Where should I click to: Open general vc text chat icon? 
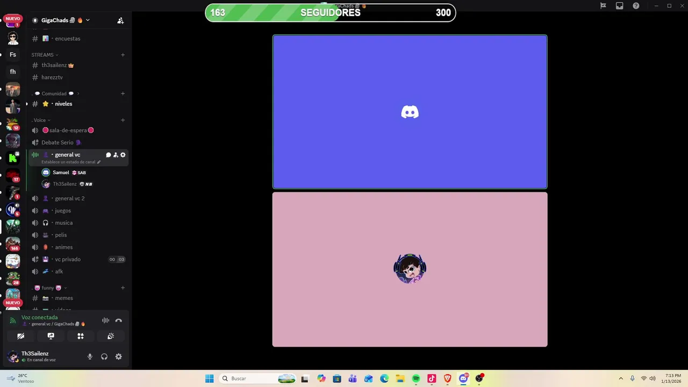[x=108, y=155]
